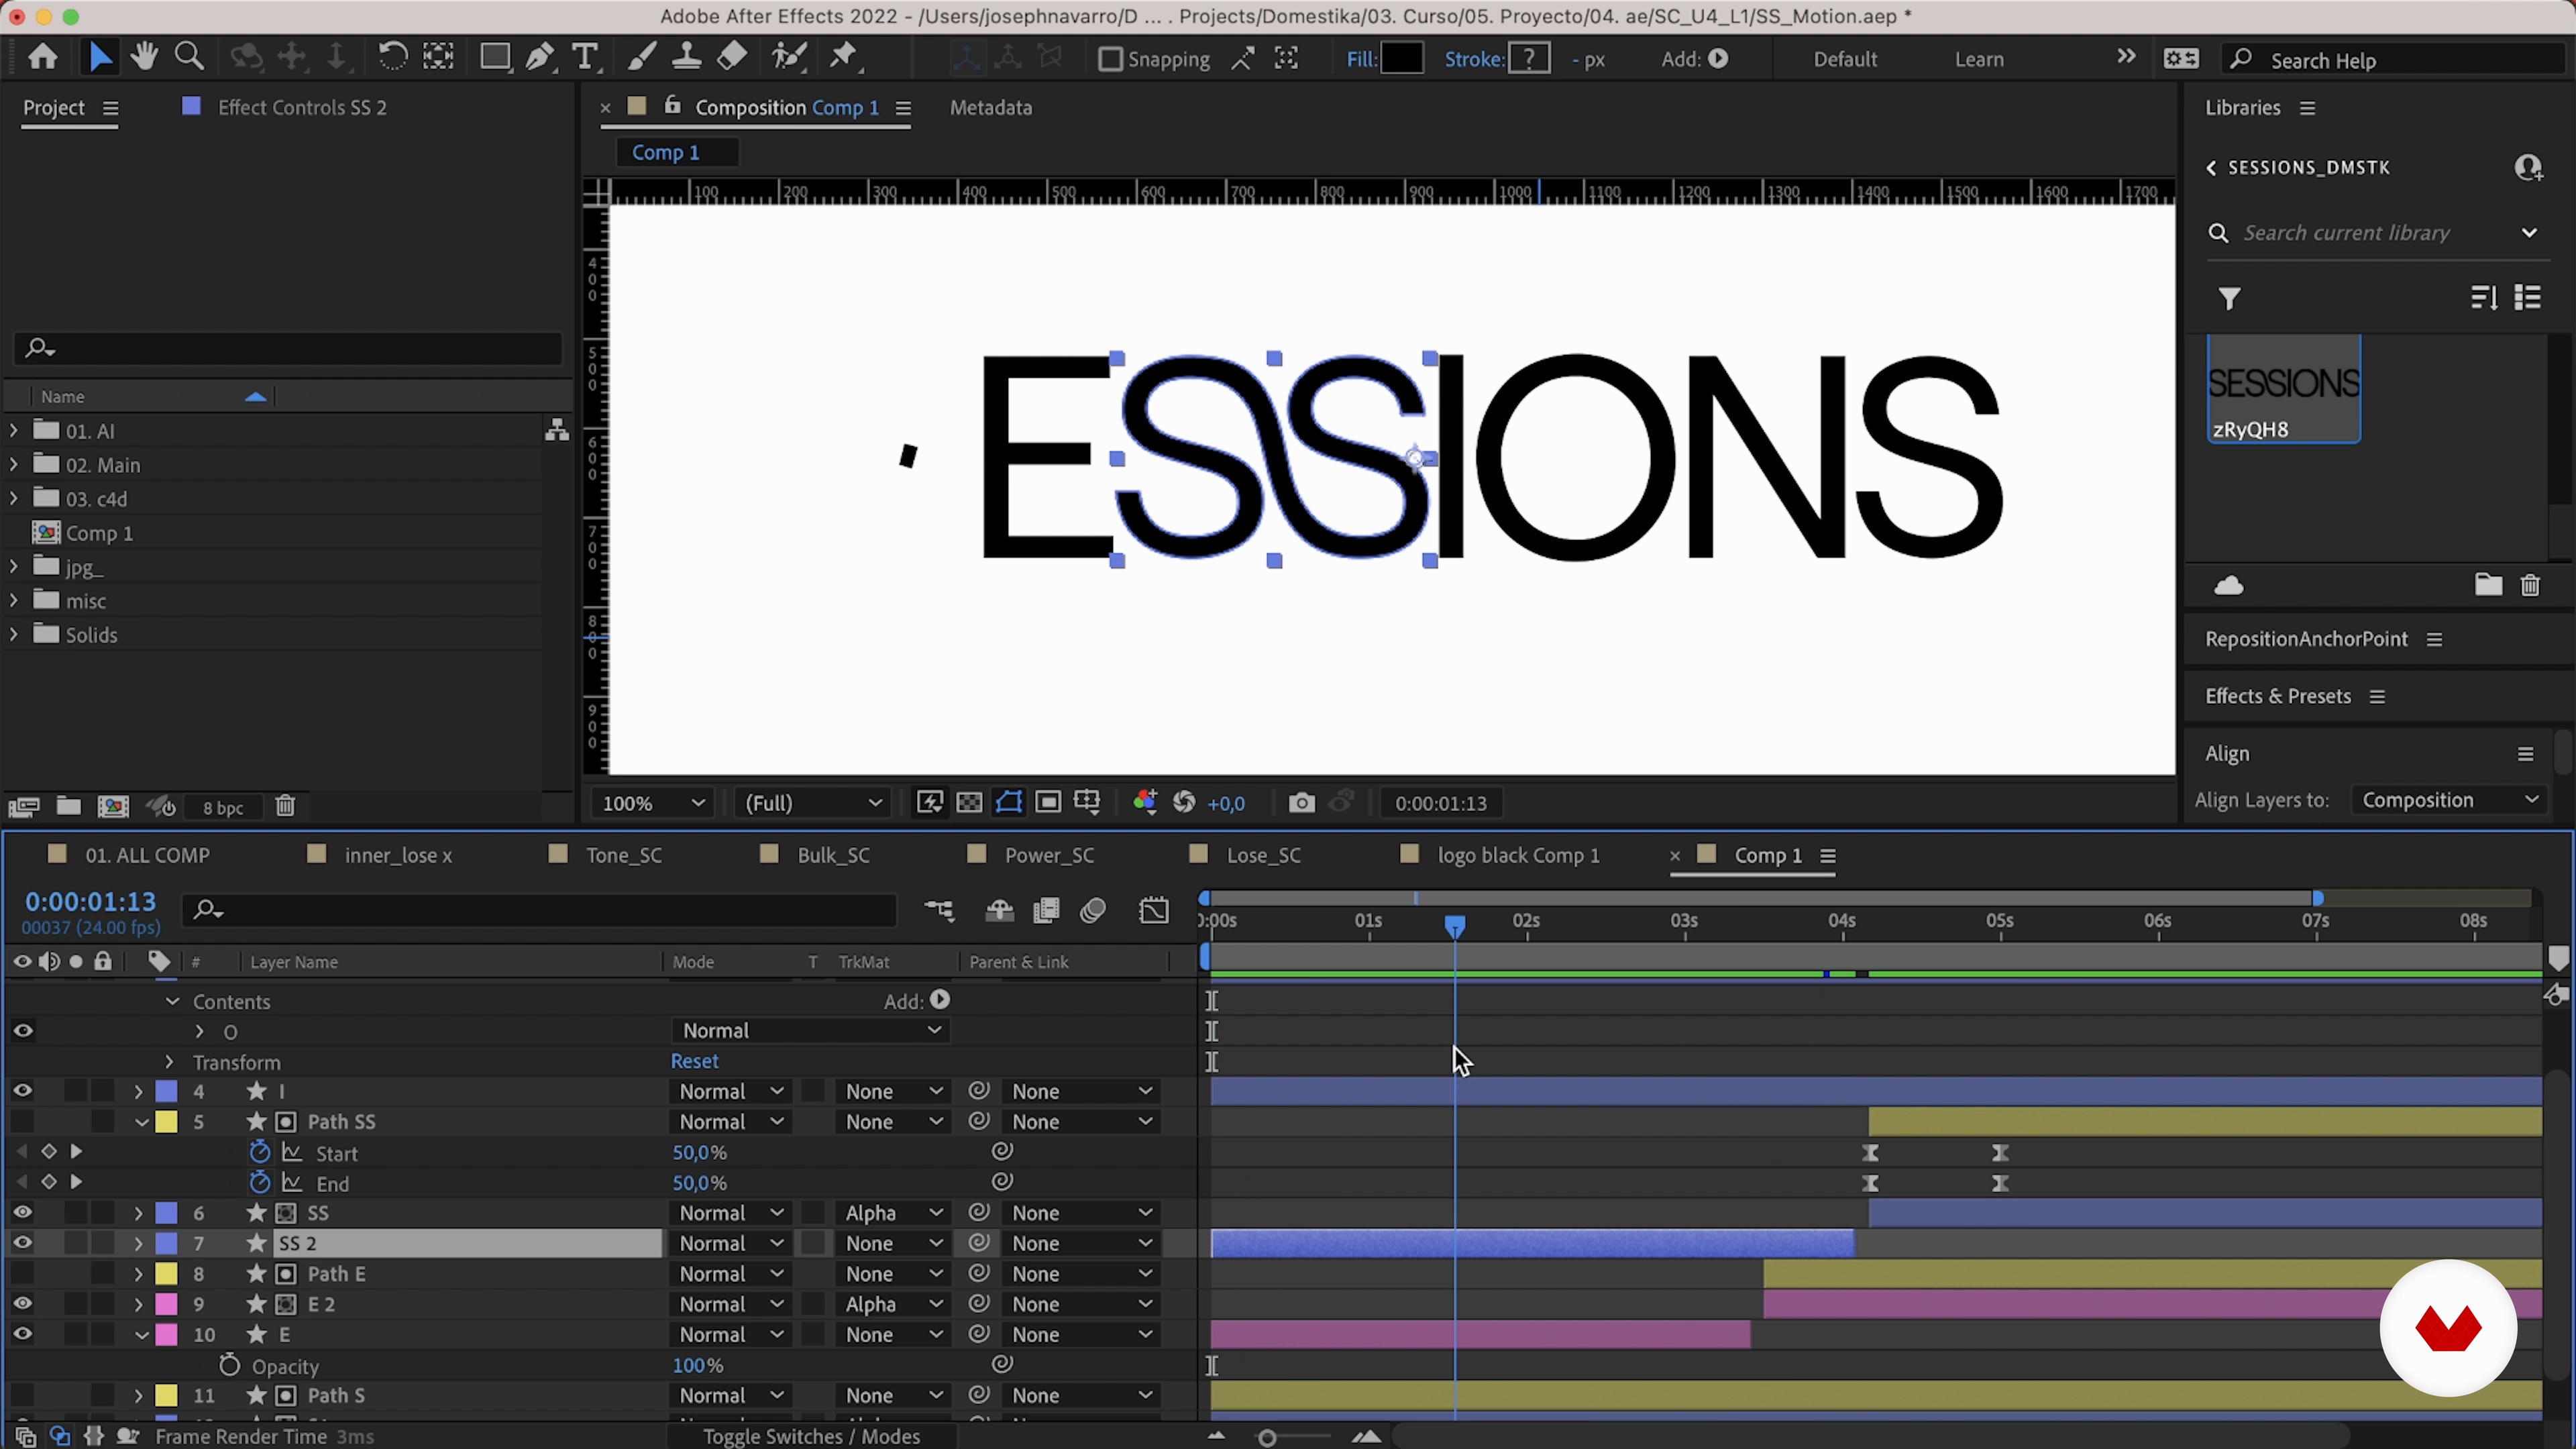This screenshot has width=2576, height=1449.
Task: Open the resolution (Full) dropdown
Action: [813, 803]
